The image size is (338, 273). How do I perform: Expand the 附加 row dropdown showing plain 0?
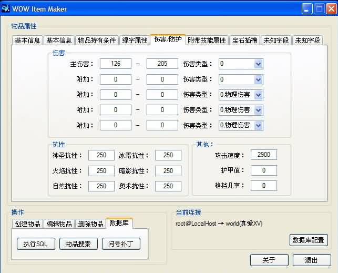(258, 79)
